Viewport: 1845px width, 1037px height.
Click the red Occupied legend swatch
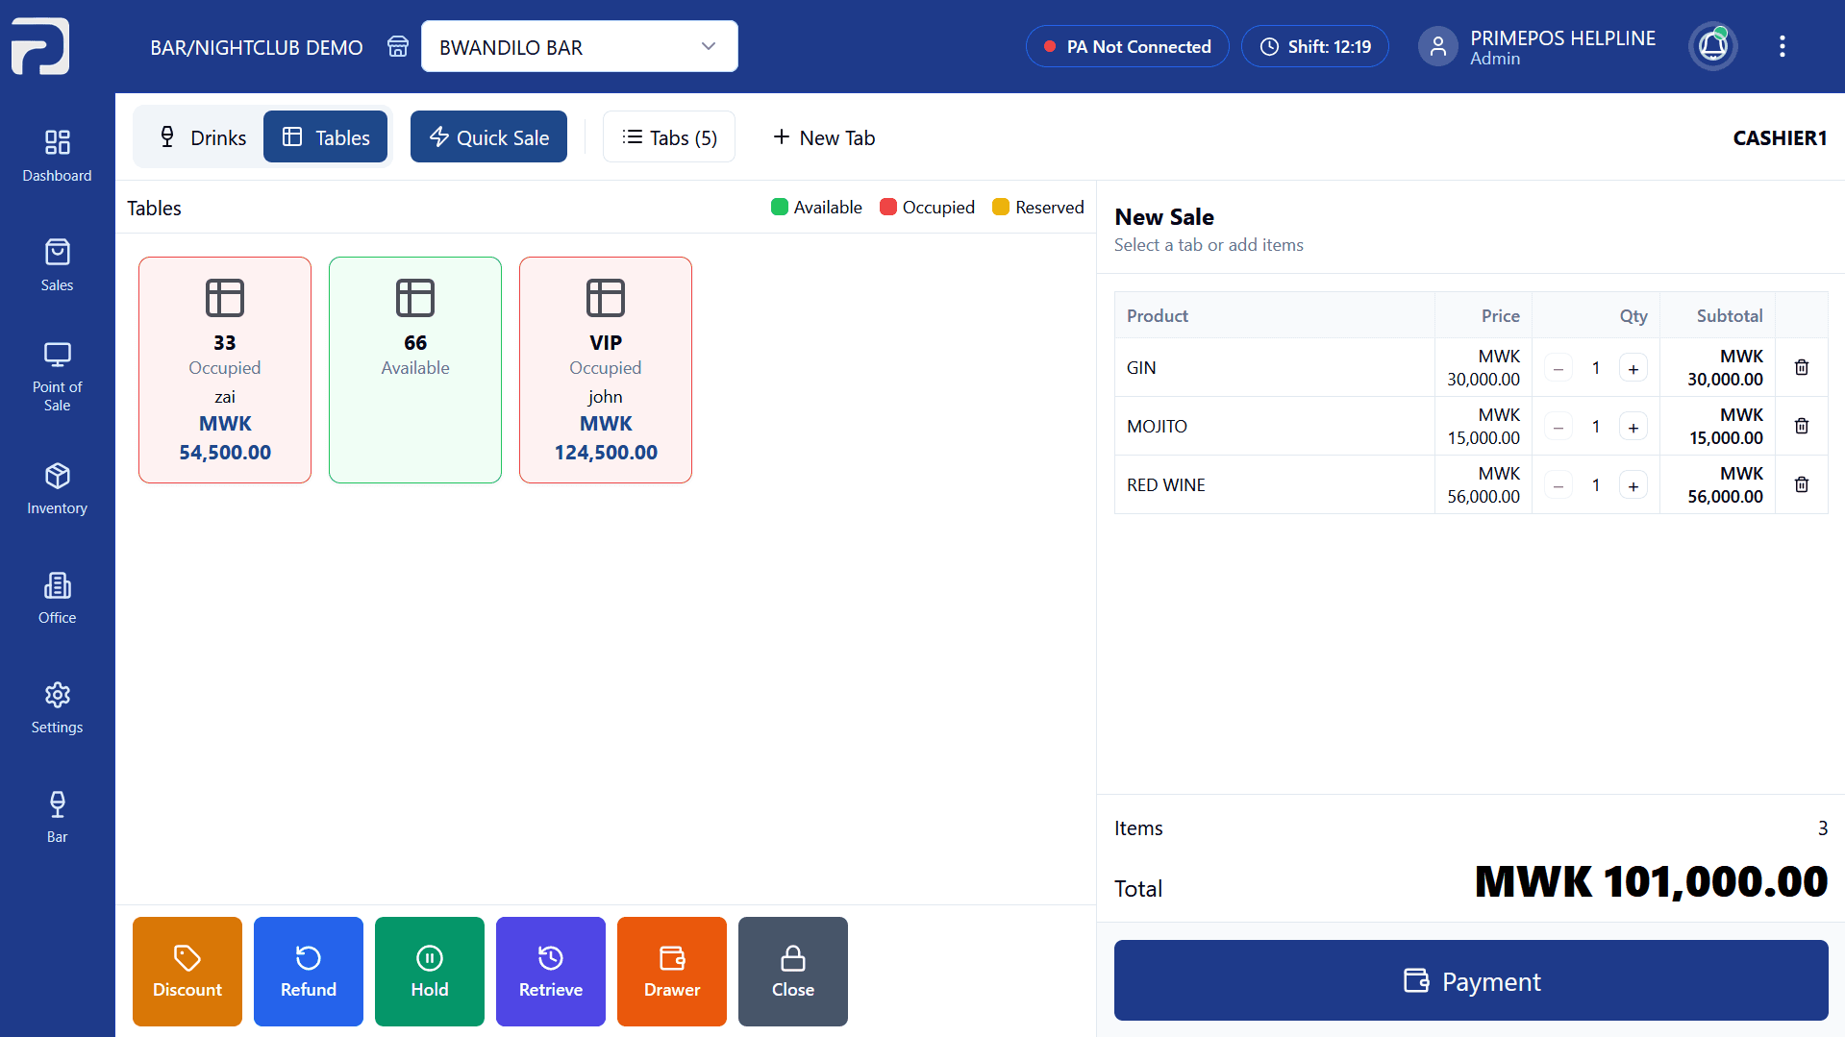pyautogui.click(x=888, y=207)
